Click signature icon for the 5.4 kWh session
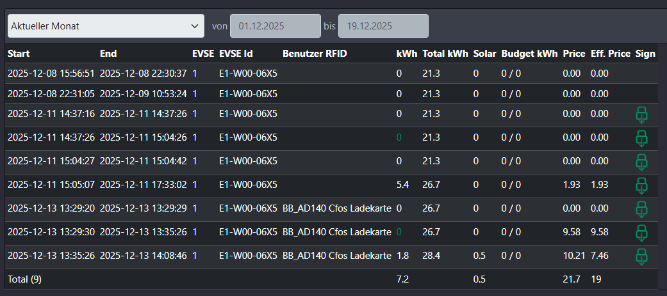Viewport: 667px width, 296px height. point(641,185)
